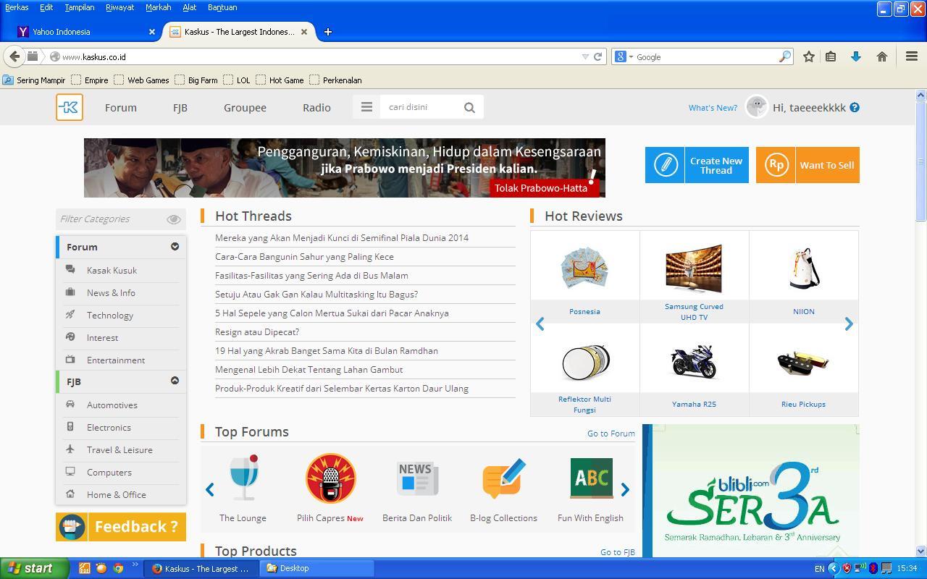Click the Windows start button

tap(34, 568)
